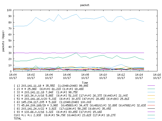The height and width of the screenshot is (121, 162).
Task: Click the 10 y-axis tick label
Action: 10,65
